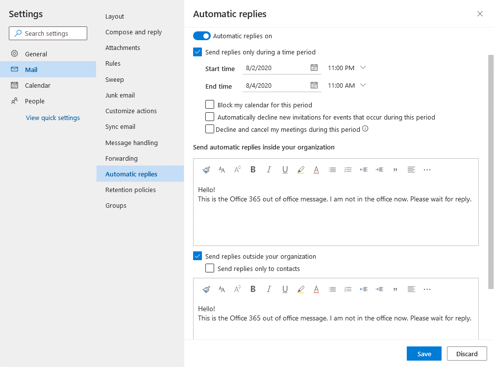Uncheck Send replies outside your organization
Image resolution: width=494 pixels, height=367 pixels.
[x=198, y=256]
